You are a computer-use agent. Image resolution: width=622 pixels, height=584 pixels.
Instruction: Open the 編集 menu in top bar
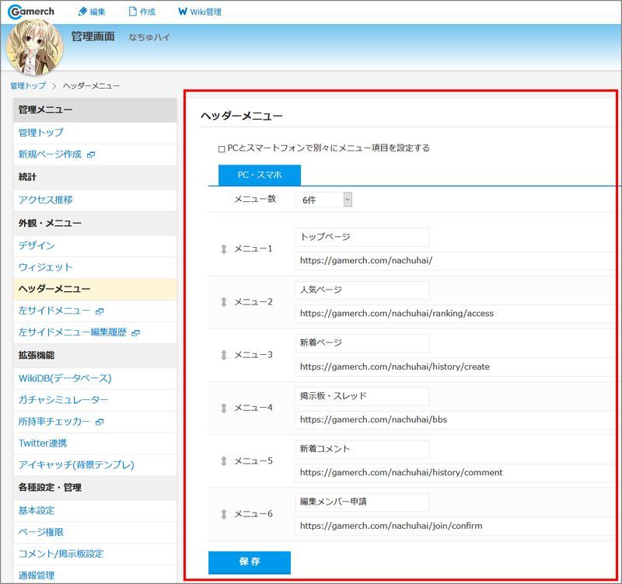(x=92, y=12)
